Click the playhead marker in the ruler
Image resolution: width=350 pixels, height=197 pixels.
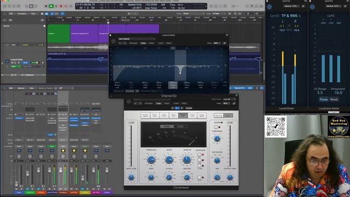pos(108,23)
